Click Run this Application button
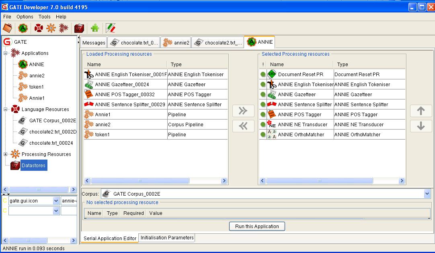 click(x=257, y=226)
